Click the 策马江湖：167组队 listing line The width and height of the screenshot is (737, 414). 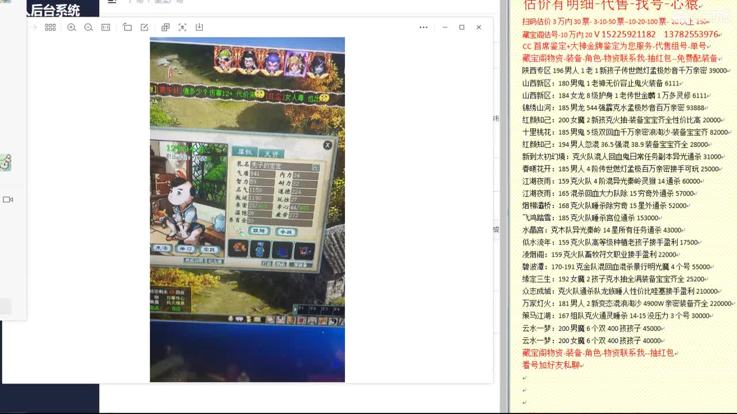[x=616, y=316]
